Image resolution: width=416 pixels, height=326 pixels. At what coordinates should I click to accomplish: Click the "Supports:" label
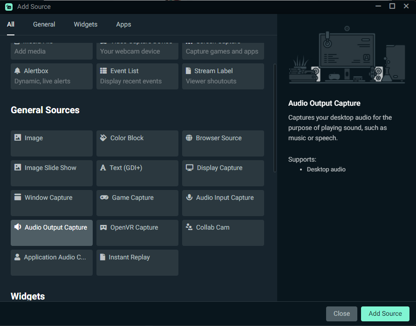click(x=302, y=159)
